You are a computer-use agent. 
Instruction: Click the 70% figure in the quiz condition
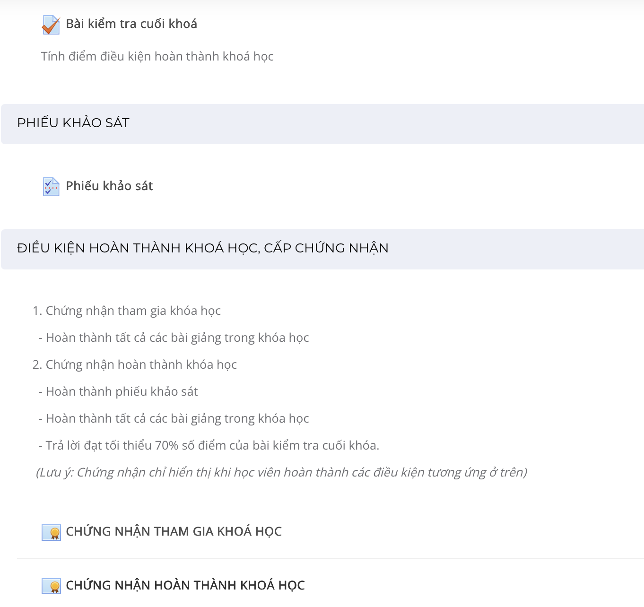(x=166, y=445)
